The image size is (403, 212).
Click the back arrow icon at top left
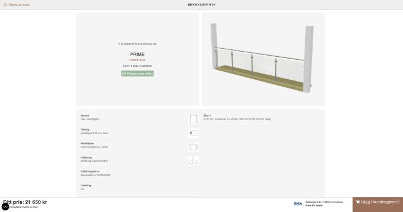pos(5,5)
